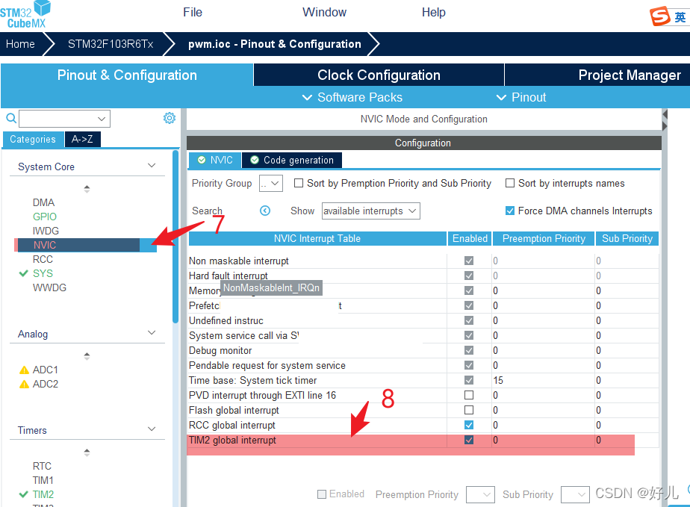Click the Code generation tab check icon
Viewport: 690px width, 507px height.
(x=255, y=160)
